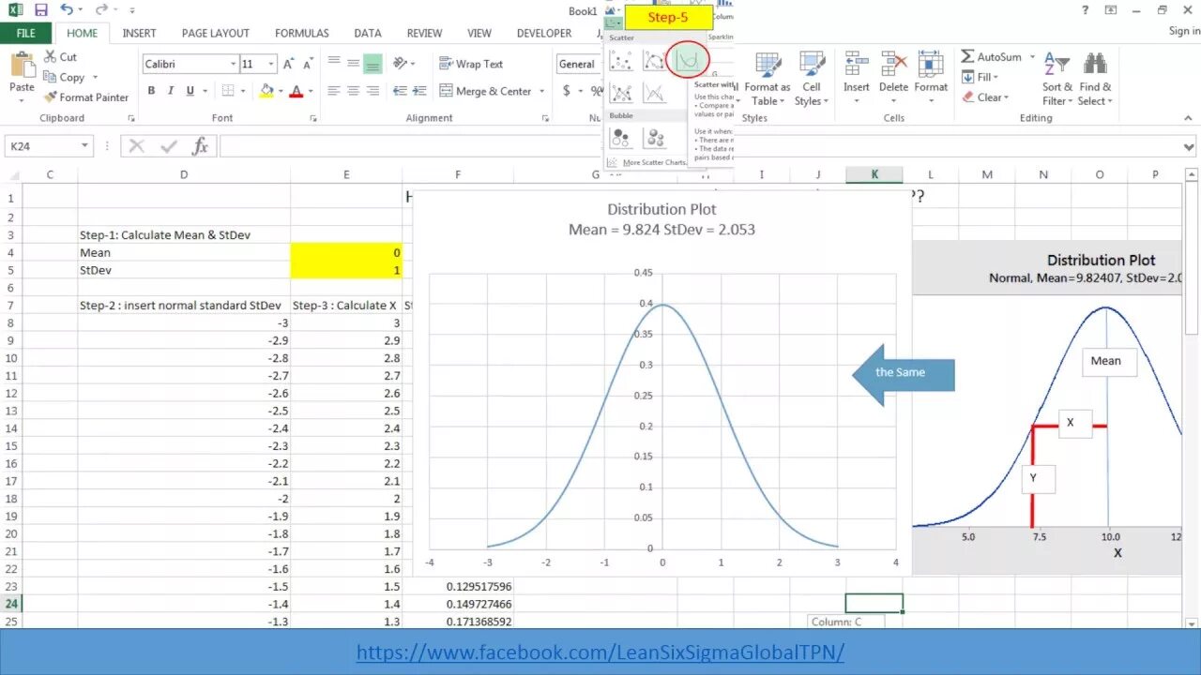Select the 3-D Bubble chart icon
The height and width of the screenshot is (675, 1201).
click(x=654, y=138)
